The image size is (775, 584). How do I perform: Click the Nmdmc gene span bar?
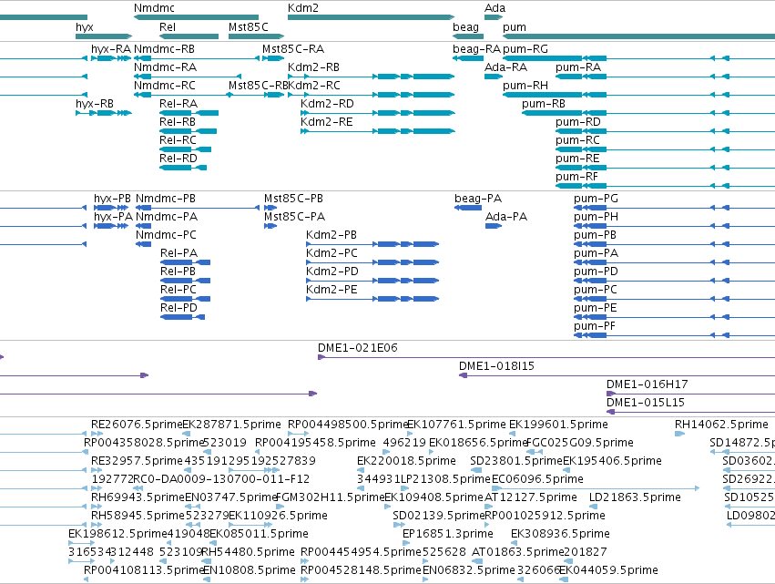click(x=196, y=17)
